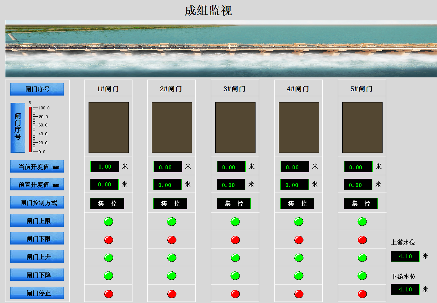Viewport: 437px width, 303px height.
Task: Click the 2#闸门 lower limit red indicator
Action: point(172,240)
